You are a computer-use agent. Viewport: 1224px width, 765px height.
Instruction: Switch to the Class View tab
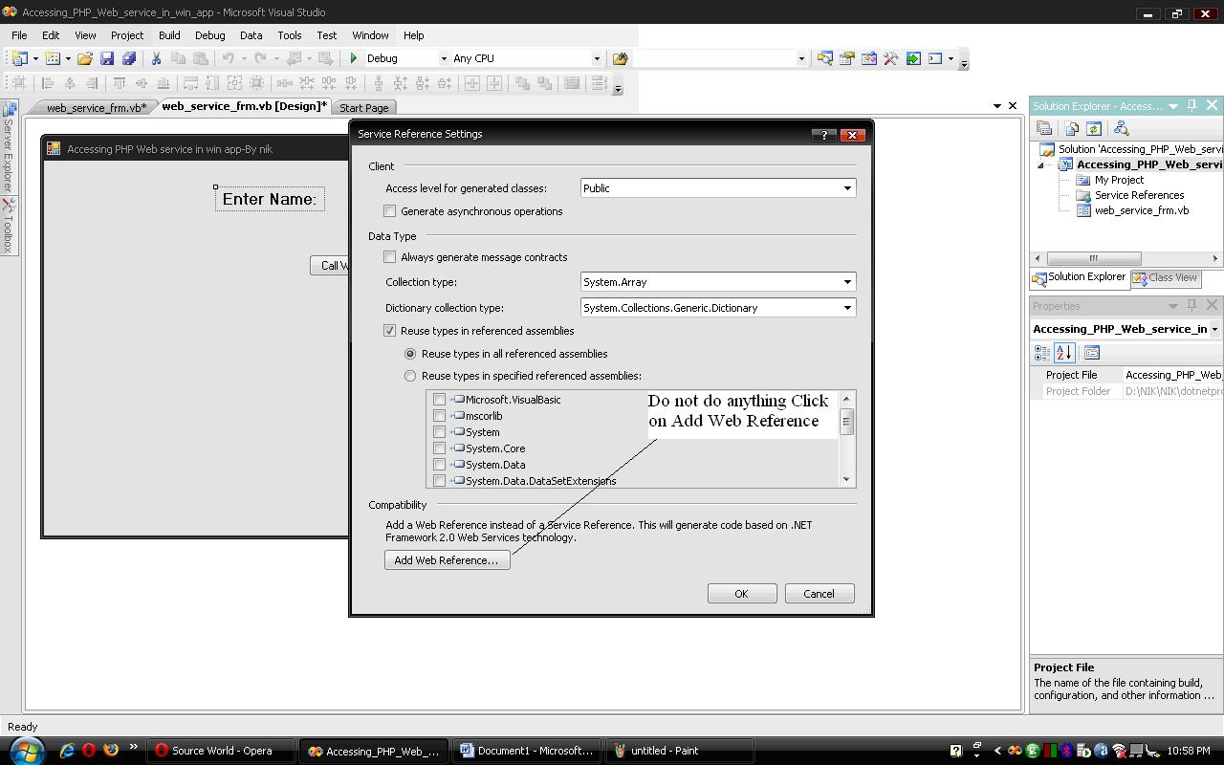pyautogui.click(x=1165, y=277)
